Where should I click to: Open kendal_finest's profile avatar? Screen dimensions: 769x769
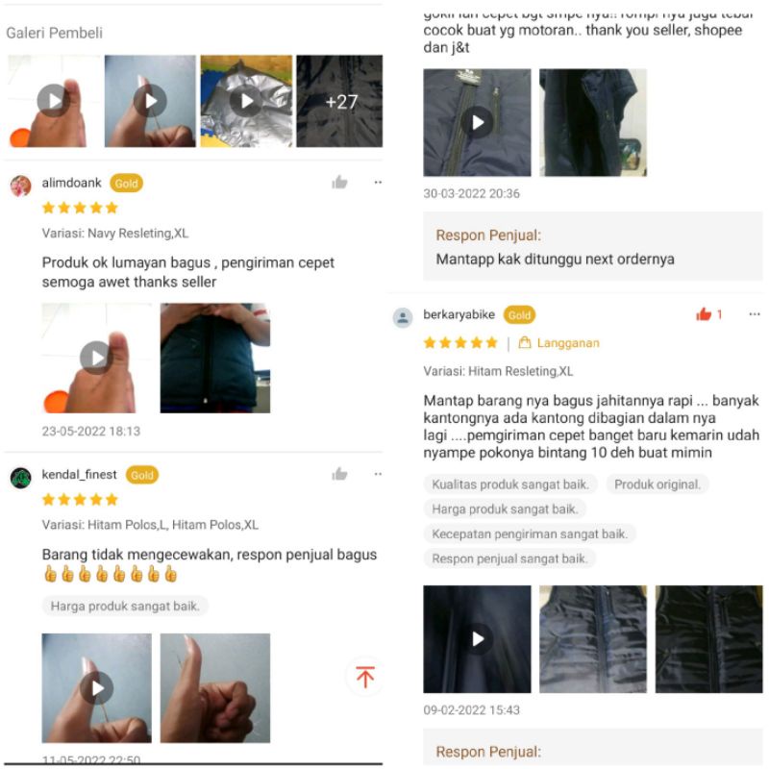[20, 477]
